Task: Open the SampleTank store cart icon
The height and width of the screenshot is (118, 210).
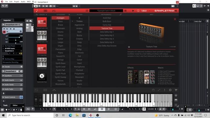Action: click(176, 90)
